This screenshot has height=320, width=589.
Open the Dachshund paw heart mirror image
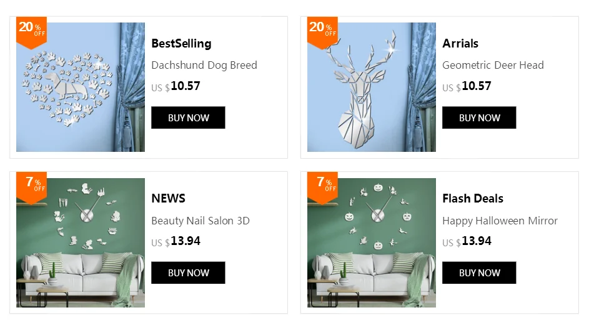pyautogui.click(x=81, y=87)
